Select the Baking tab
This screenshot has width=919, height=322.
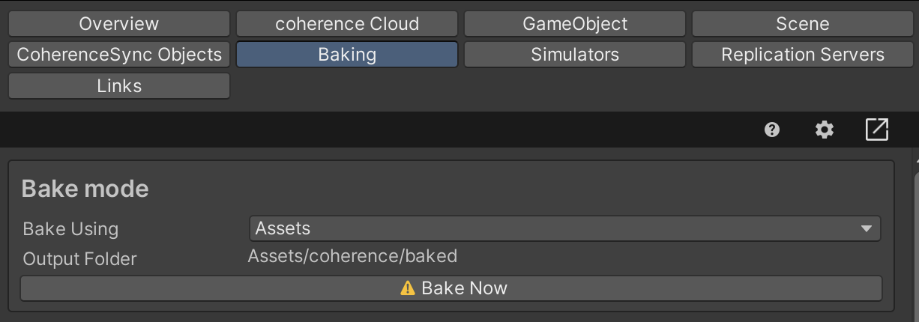coord(347,55)
